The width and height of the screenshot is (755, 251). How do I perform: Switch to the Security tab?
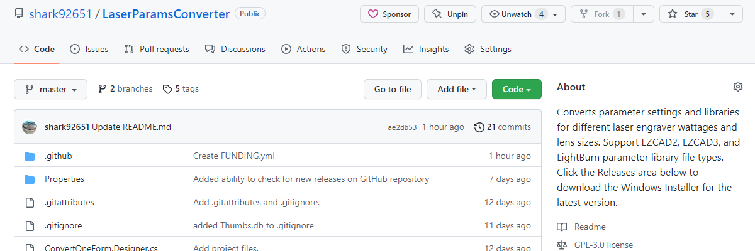pyautogui.click(x=364, y=49)
